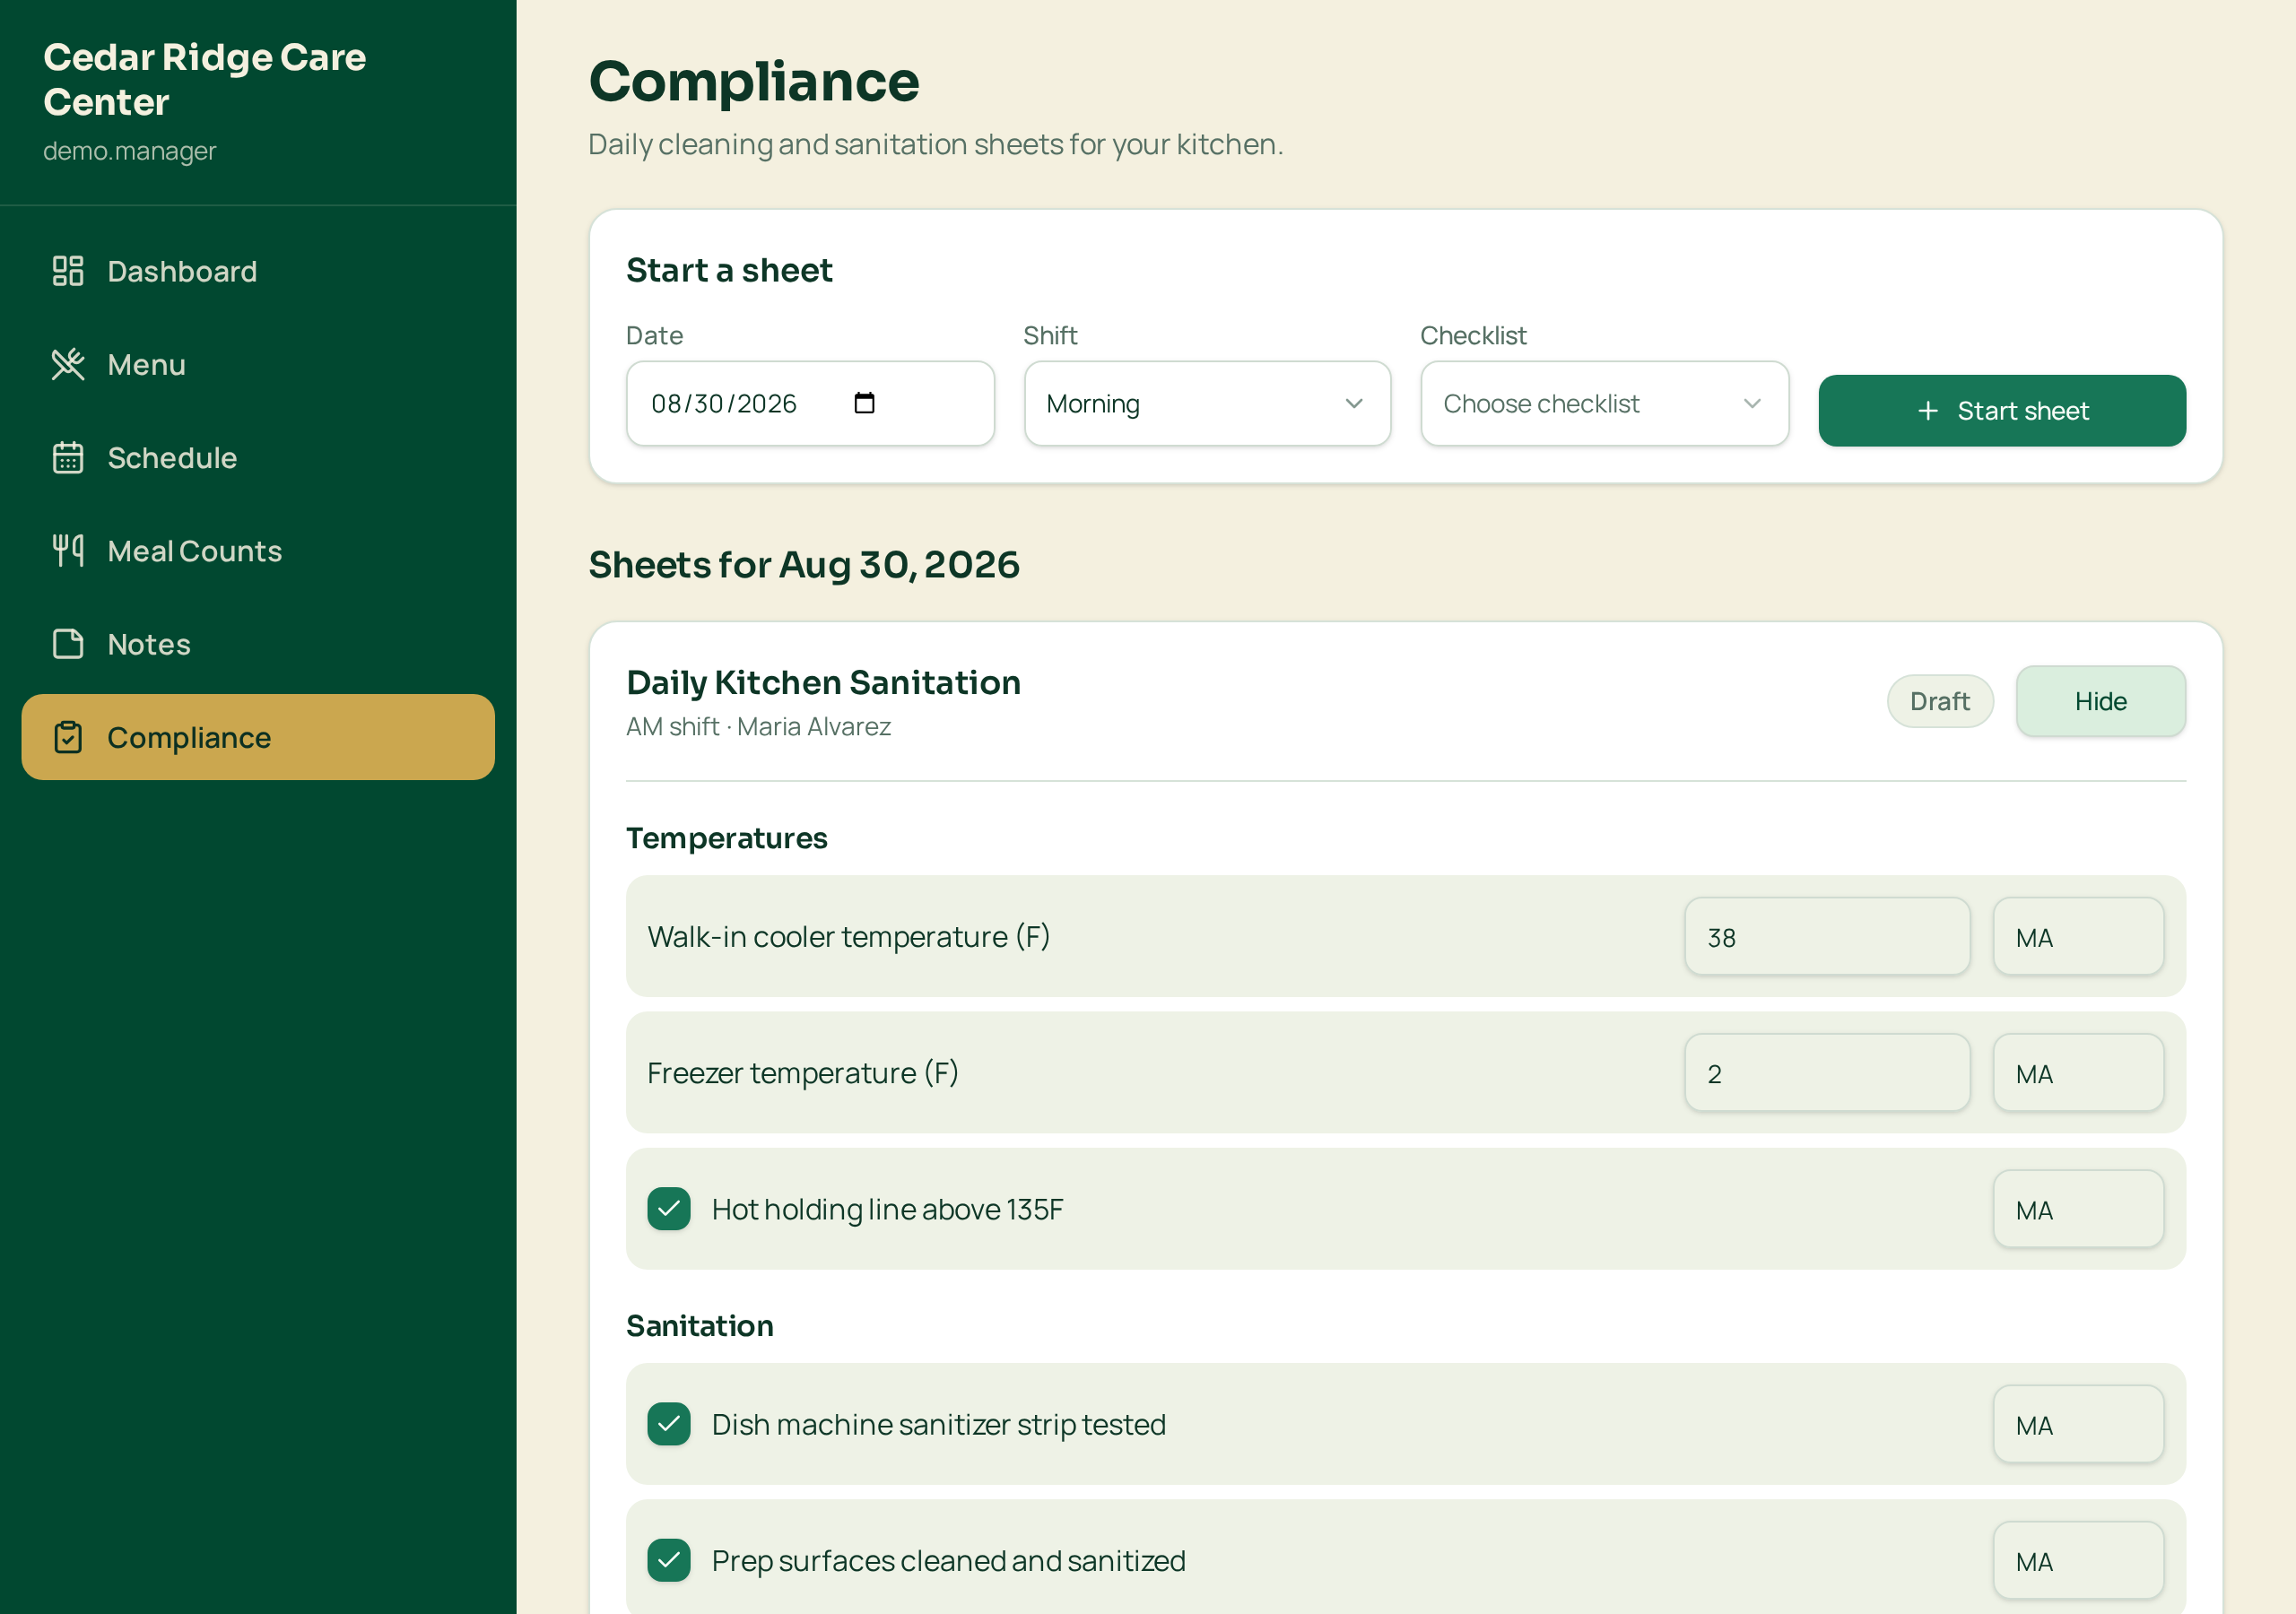Viewport: 2296px width, 1614px height.
Task: Edit freezer temperature value 2
Action: coord(1826,1072)
